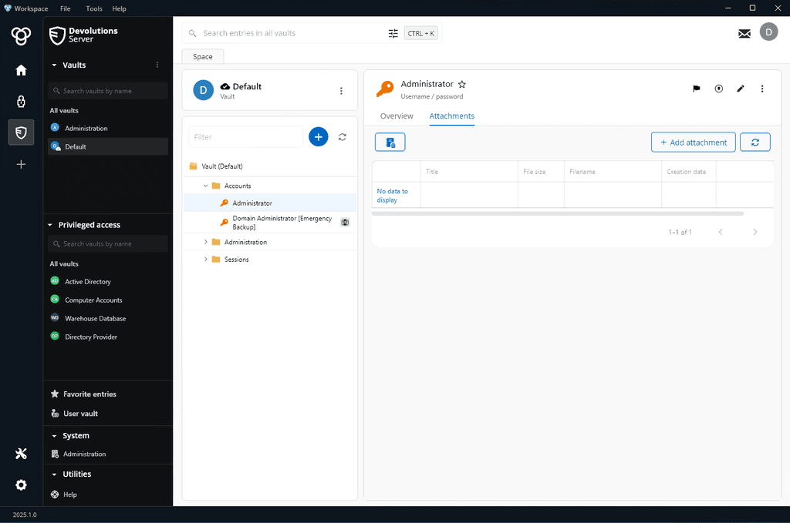Click the flag icon for Administrator entry

tap(697, 89)
